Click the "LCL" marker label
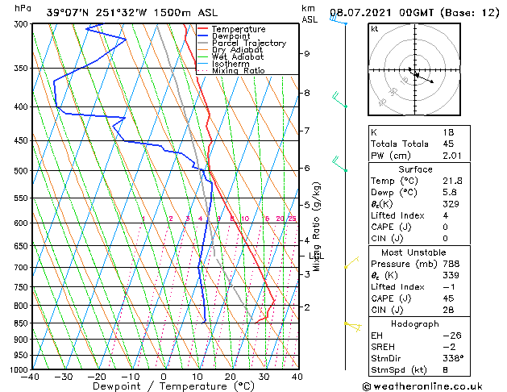 click(x=316, y=256)
